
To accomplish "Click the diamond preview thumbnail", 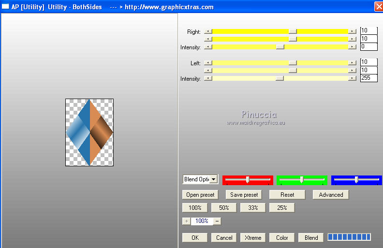I will (x=89, y=132).
